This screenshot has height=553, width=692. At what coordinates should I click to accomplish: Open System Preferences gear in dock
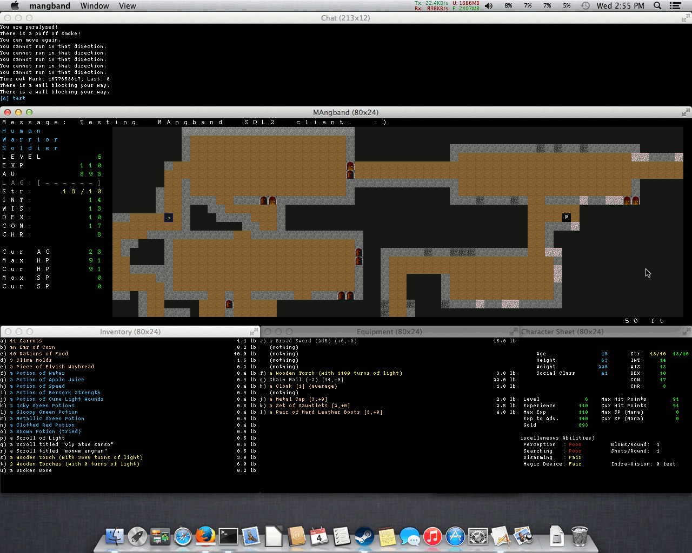click(x=478, y=536)
